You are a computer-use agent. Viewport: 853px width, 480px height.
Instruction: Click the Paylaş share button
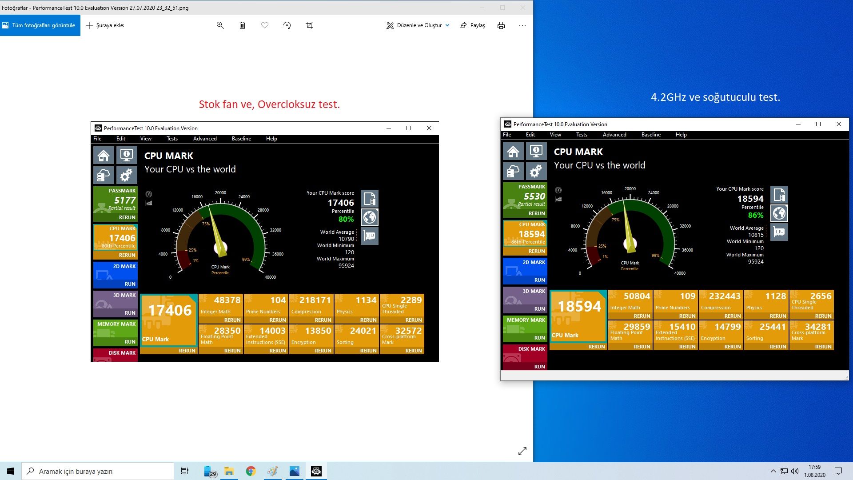472,25
